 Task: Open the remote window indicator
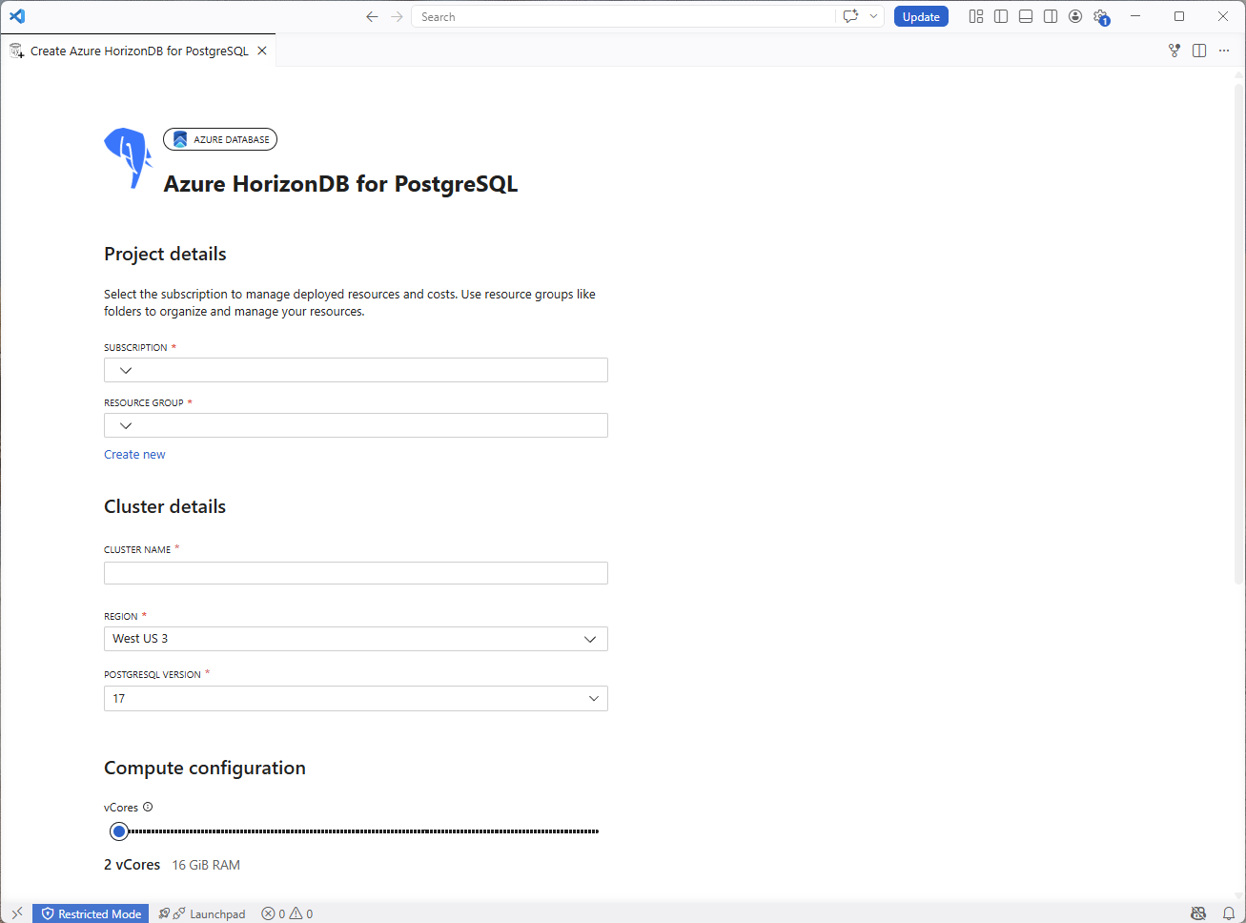coord(16,913)
